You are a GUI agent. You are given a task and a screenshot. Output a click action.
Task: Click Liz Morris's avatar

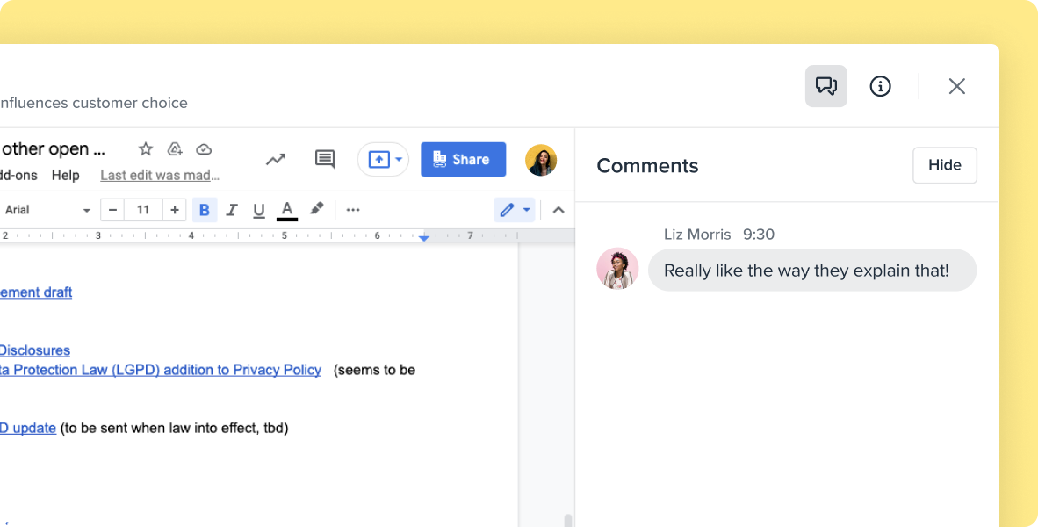point(617,269)
